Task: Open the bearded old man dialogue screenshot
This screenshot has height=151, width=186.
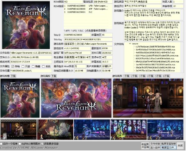Action: [x=55, y=129]
